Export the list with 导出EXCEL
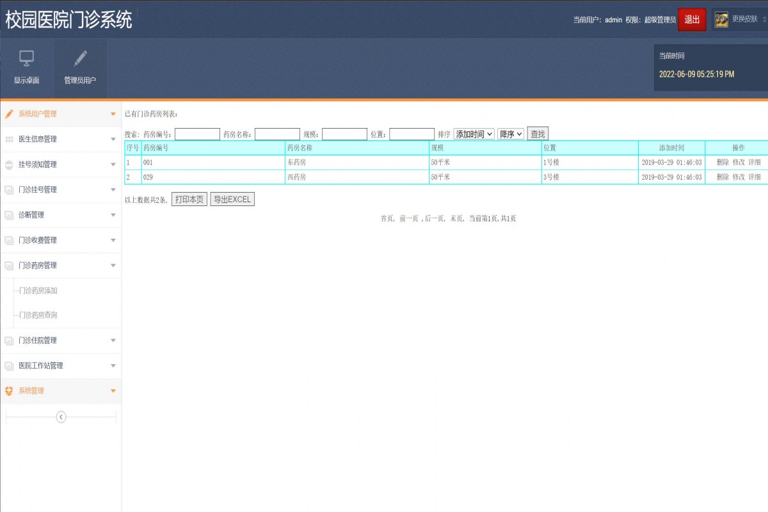Image resolution: width=768 pixels, height=512 pixels. [232, 200]
